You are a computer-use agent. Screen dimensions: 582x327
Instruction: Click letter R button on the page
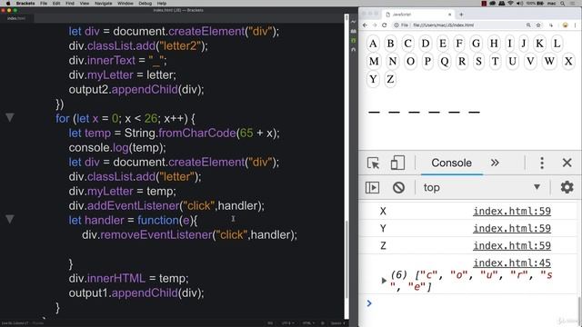pos(462,61)
